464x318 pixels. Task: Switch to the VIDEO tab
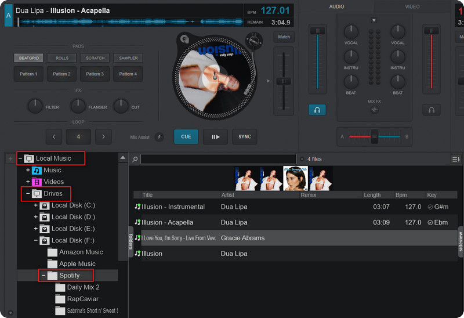tap(412, 6)
